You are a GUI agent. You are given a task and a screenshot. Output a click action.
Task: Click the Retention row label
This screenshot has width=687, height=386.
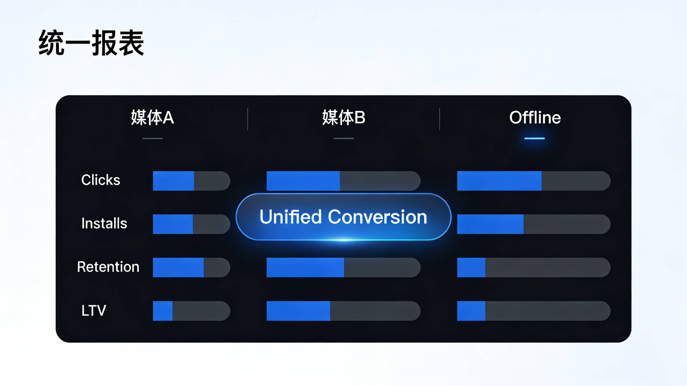[108, 267]
